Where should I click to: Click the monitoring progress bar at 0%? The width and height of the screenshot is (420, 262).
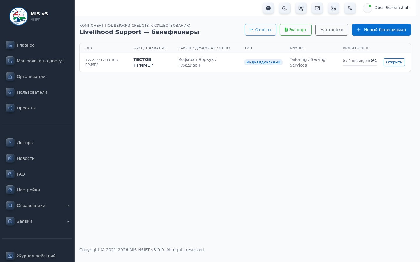360,65
